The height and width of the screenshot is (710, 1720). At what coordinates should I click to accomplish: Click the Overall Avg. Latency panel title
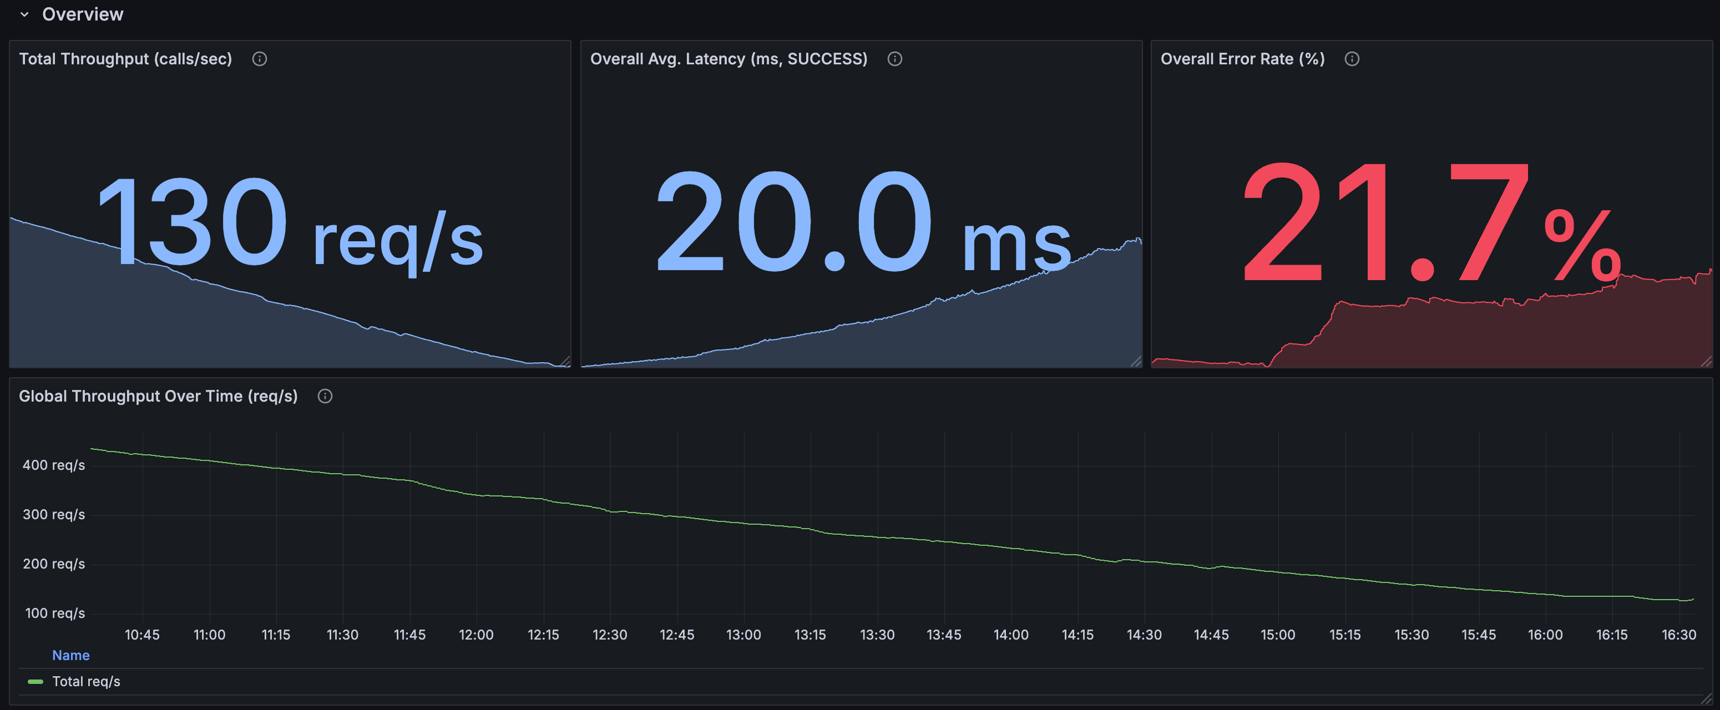729,59
